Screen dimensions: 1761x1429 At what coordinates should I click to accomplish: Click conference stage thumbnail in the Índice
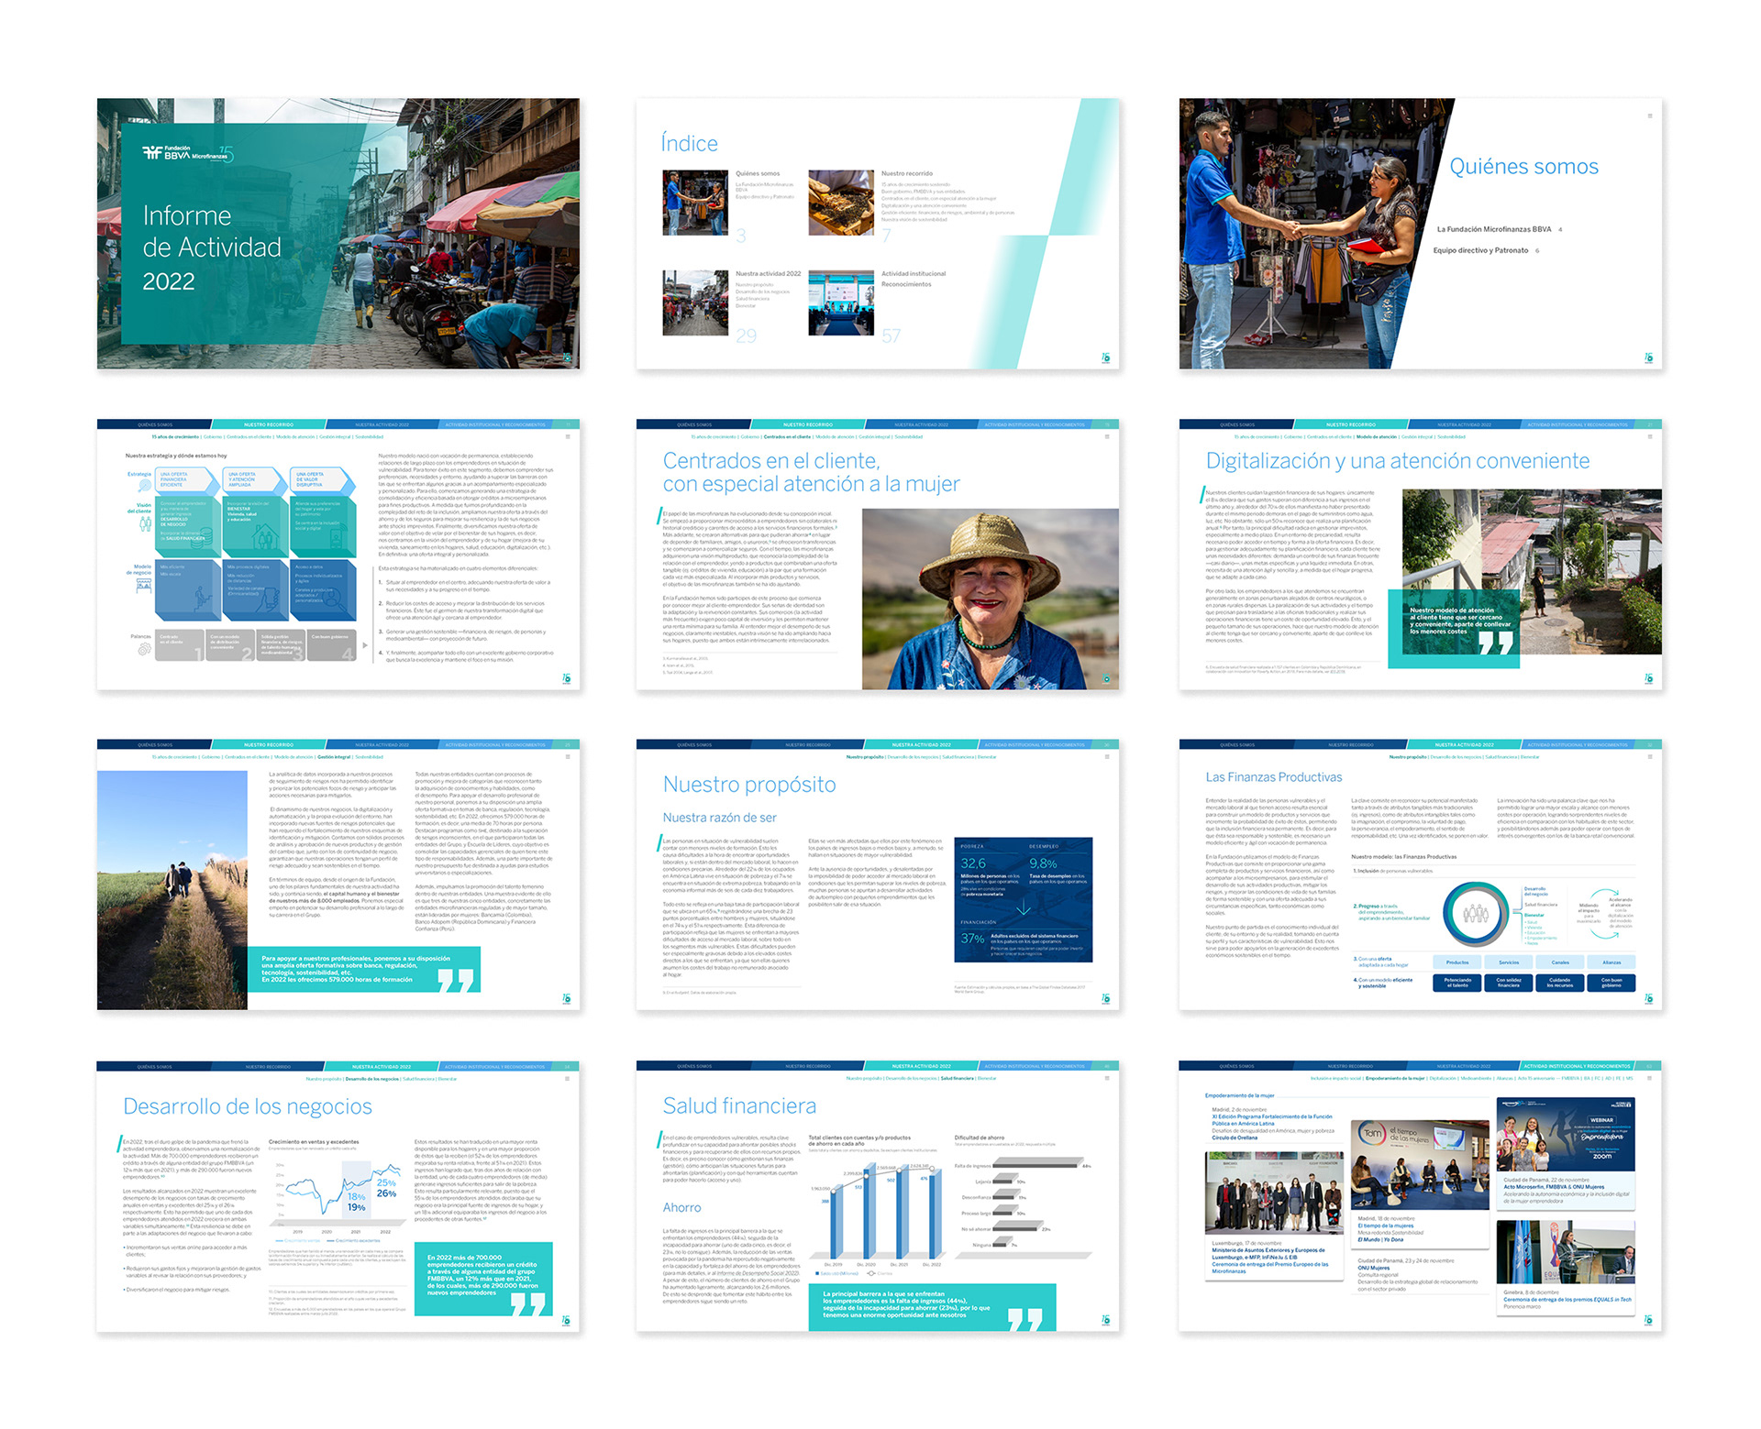point(840,303)
